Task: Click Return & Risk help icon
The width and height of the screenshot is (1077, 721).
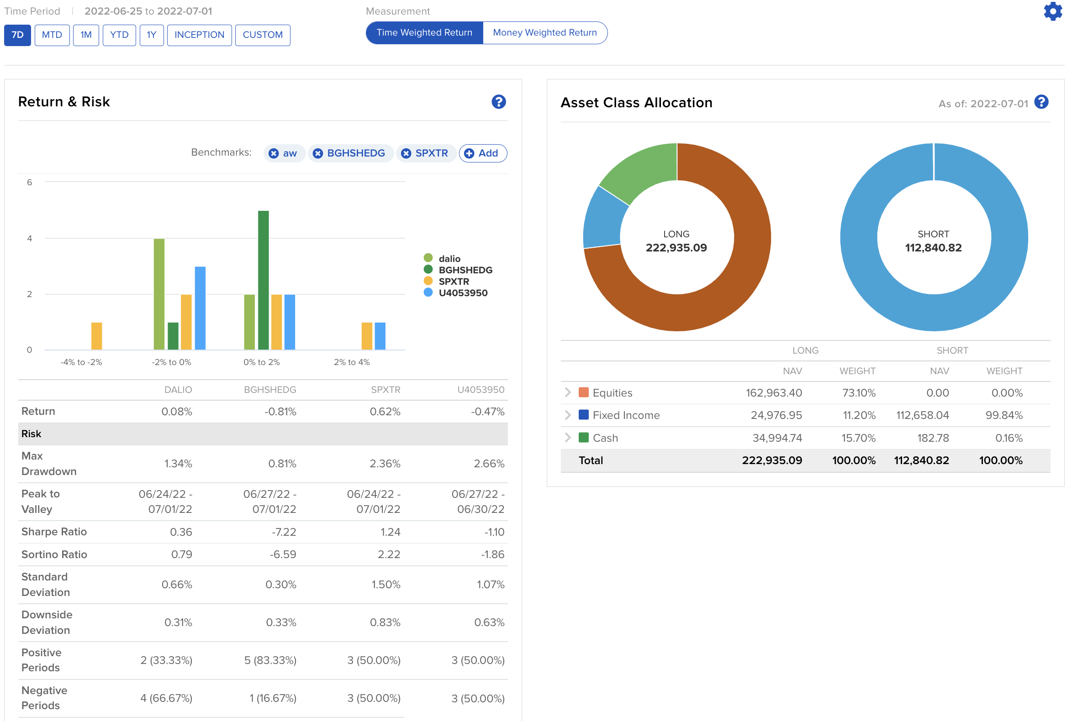Action: coord(498,102)
